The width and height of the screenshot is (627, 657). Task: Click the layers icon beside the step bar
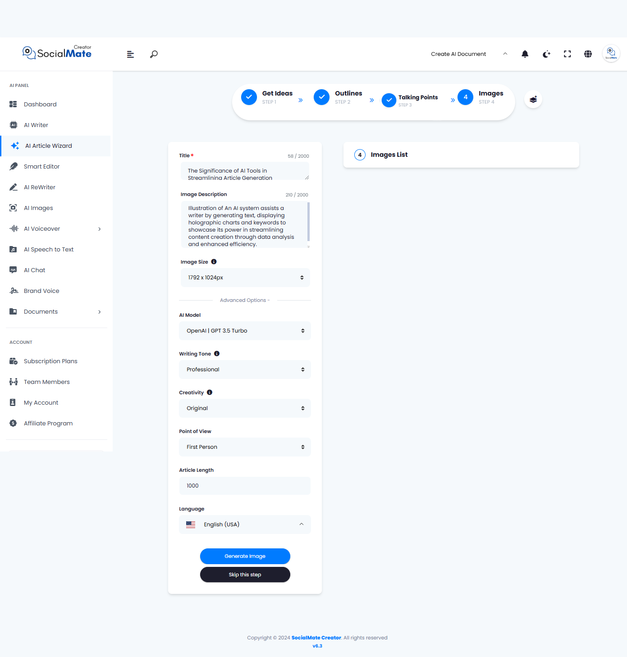[533, 99]
